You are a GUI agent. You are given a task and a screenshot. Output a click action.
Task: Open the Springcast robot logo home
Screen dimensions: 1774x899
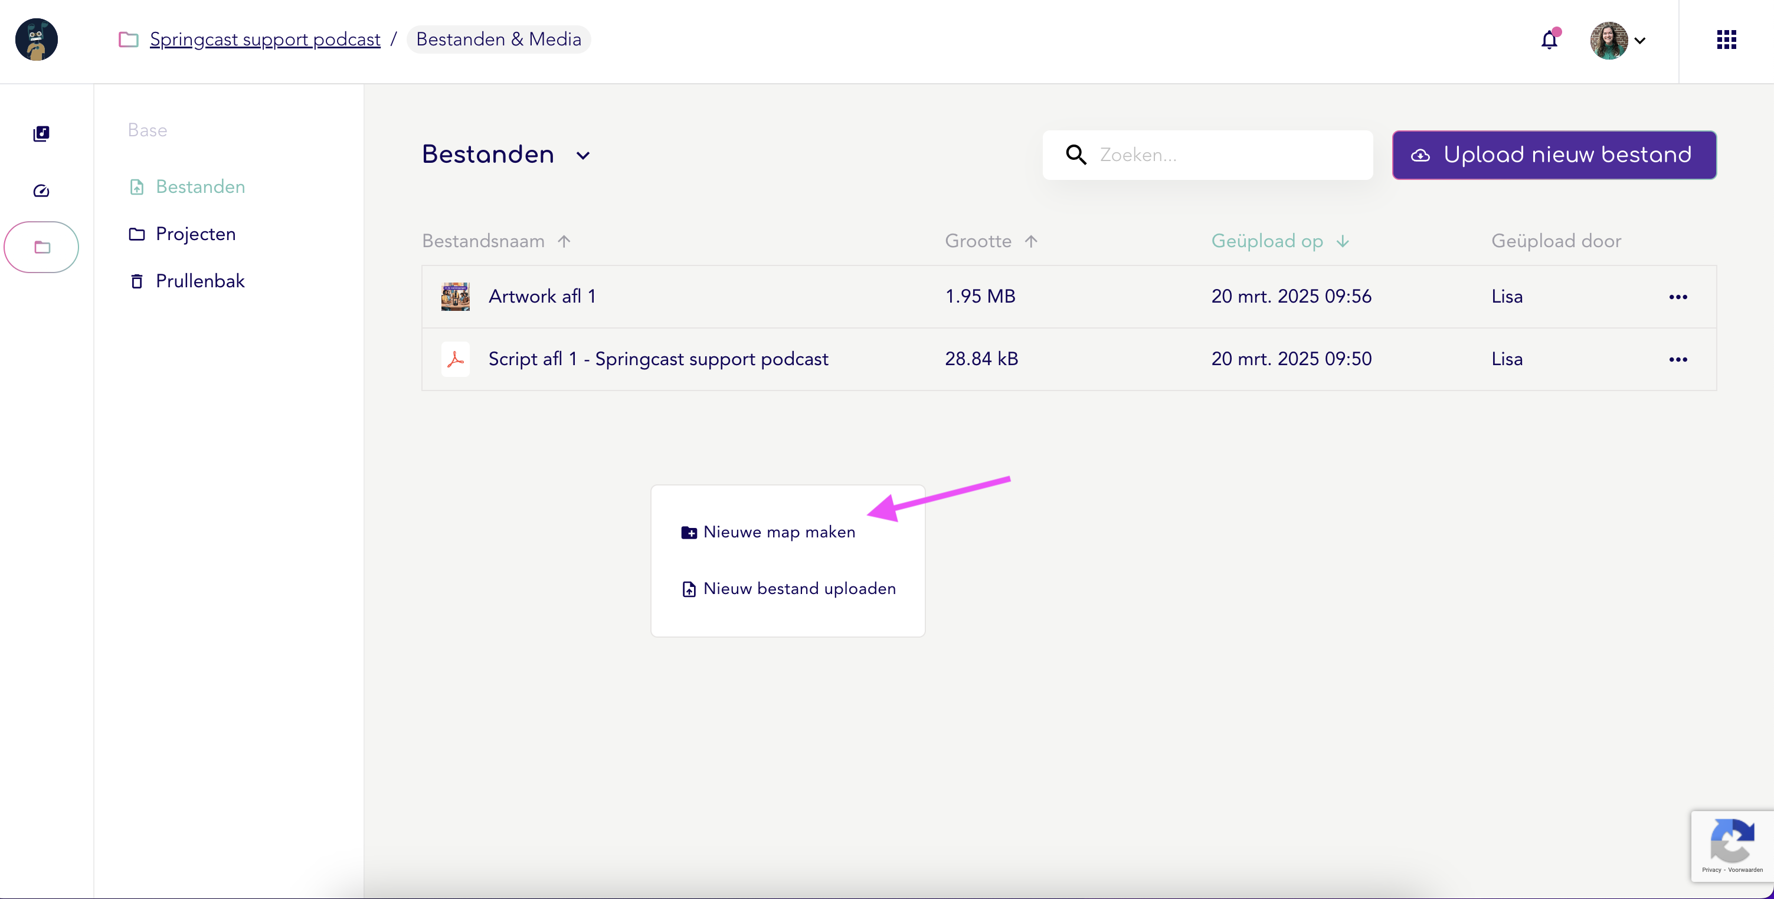[37, 40]
